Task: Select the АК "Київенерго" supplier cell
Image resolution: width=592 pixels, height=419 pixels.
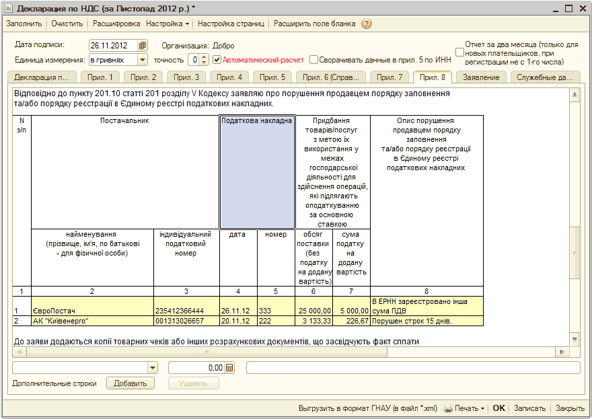Action: [x=93, y=321]
